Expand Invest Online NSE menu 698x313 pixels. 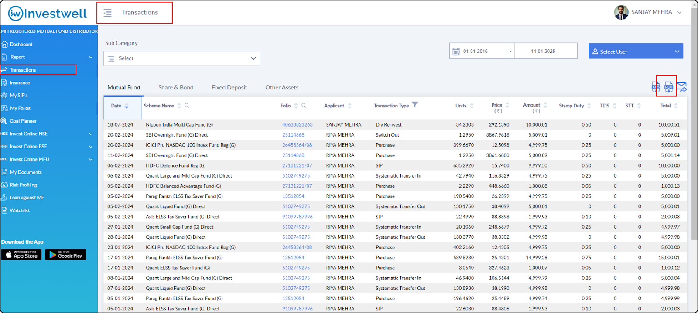91,134
